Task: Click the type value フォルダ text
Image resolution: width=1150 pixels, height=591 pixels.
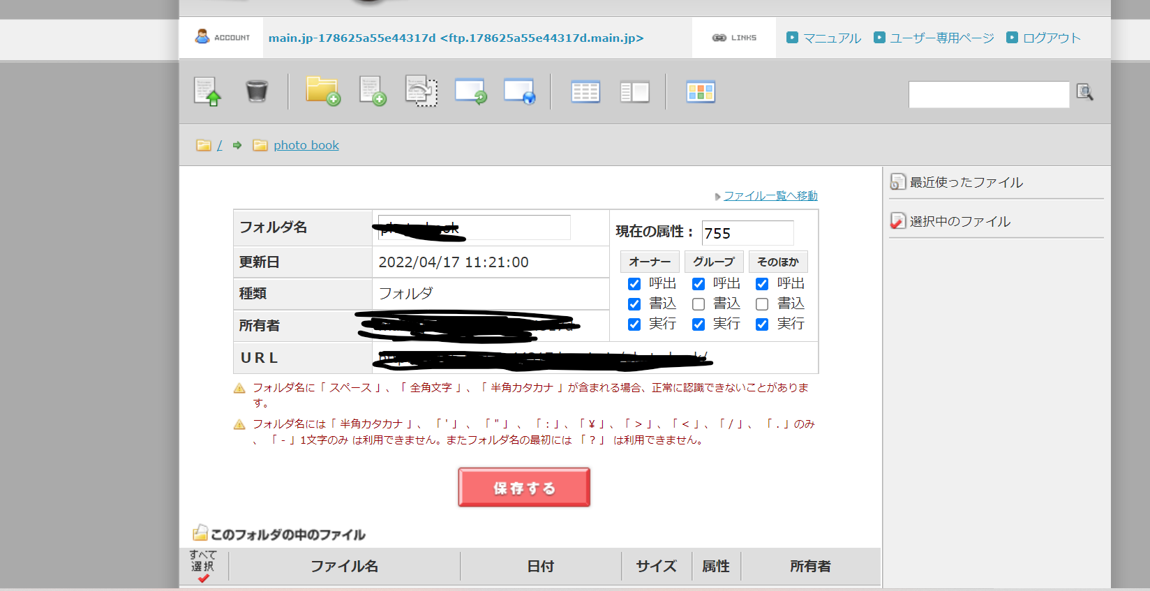Action: pyautogui.click(x=406, y=294)
